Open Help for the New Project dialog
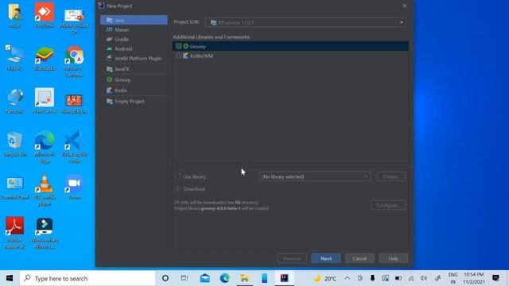 394,258
